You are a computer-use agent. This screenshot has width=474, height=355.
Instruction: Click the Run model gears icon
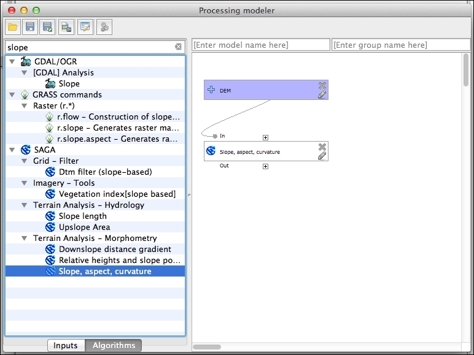pyautogui.click(x=104, y=26)
